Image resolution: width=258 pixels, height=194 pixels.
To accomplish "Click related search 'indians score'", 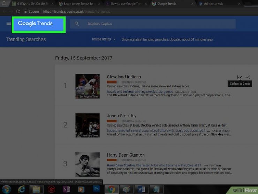I will 149,86.
